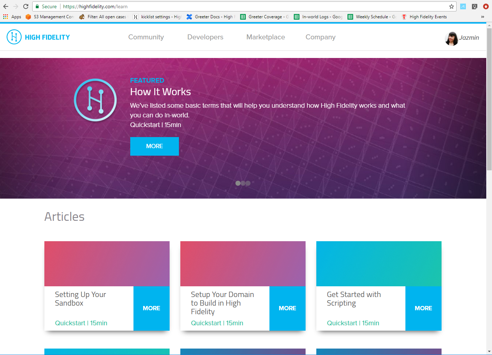This screenshot has width=492, height=355.
Task: Click 'Get Started with Scripting' title
Action: 354,299
